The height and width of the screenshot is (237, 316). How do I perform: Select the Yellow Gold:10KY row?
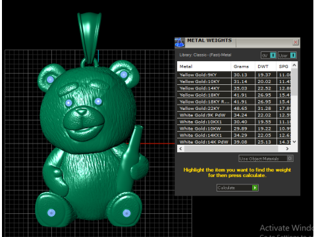pos(234,82)
